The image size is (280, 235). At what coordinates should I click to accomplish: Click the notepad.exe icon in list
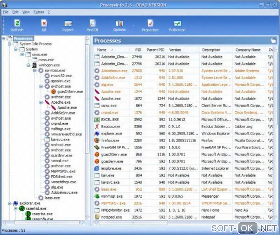[97, 217]
